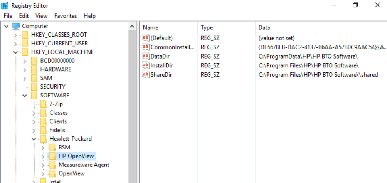Select the Measureware Agent key label

tap(84, 165)
